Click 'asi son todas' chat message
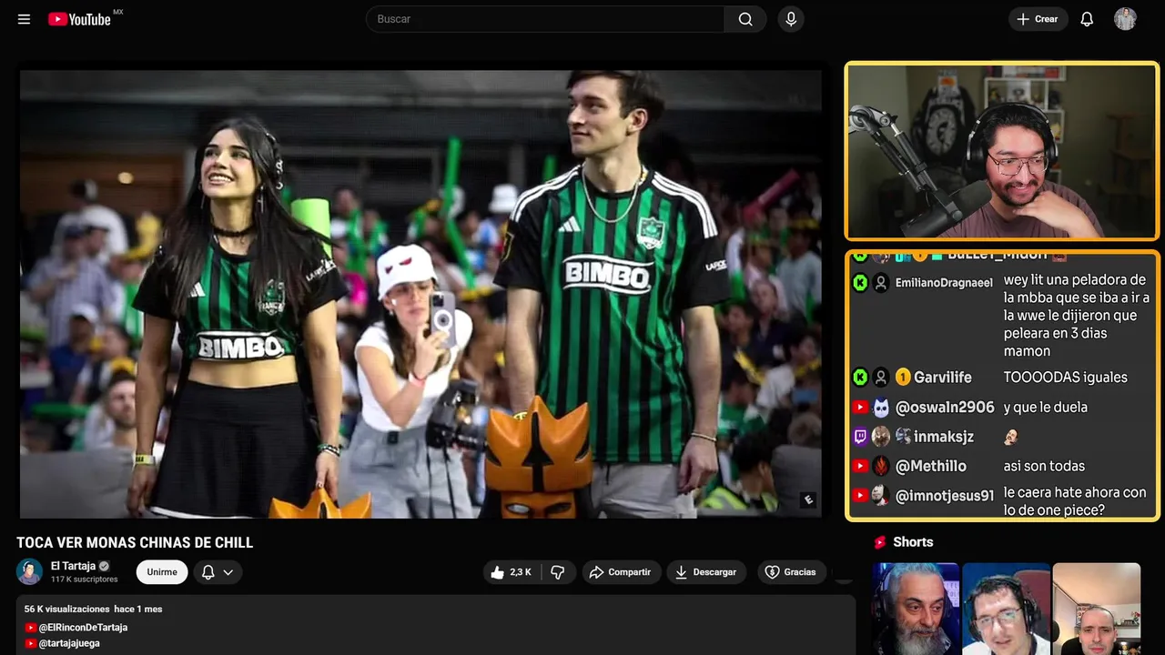The height and width of the screenshot is (655, 1165). (1044, 466)
